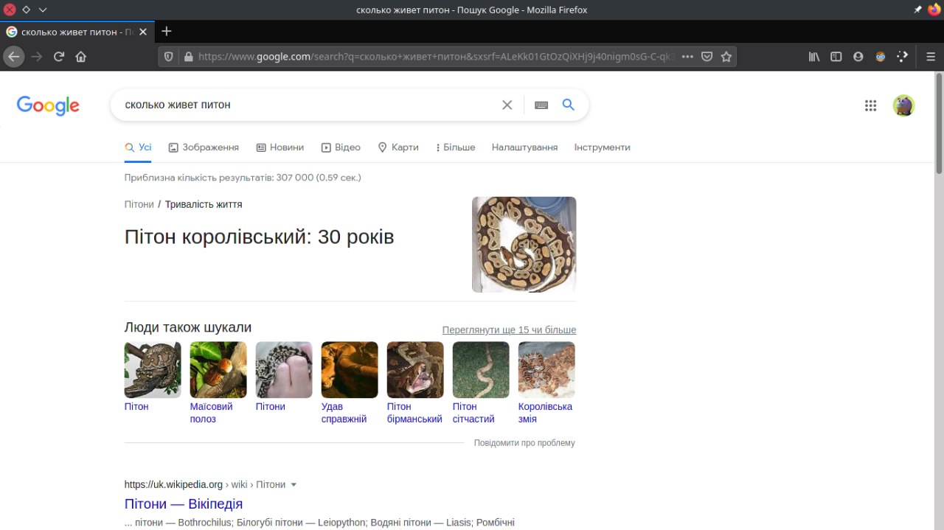Click Пітон бірманський link
The width and height of the screenshot is (944, 530).
[x=414, y=413]
